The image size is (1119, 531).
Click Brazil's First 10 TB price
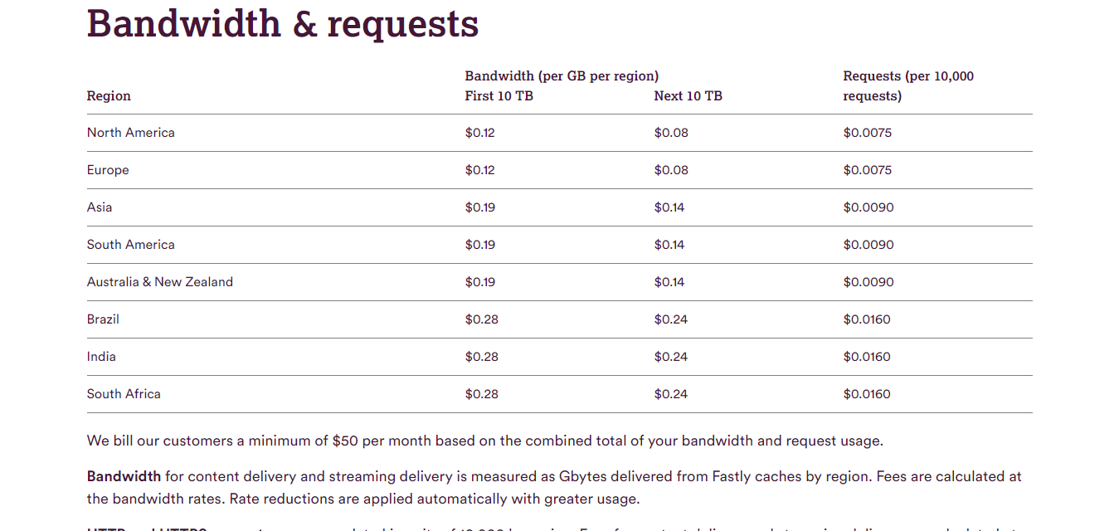[x=481, y=319]
